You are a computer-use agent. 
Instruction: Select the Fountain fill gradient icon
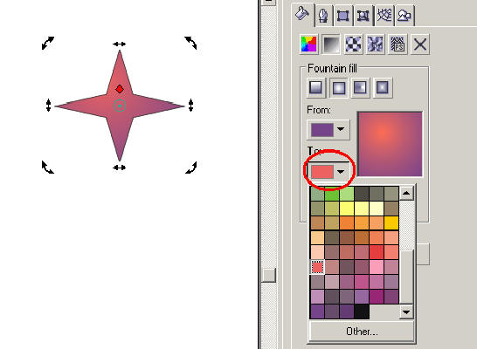331,44
